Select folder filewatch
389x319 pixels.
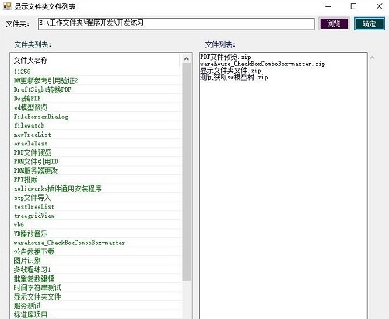[96, 125]
